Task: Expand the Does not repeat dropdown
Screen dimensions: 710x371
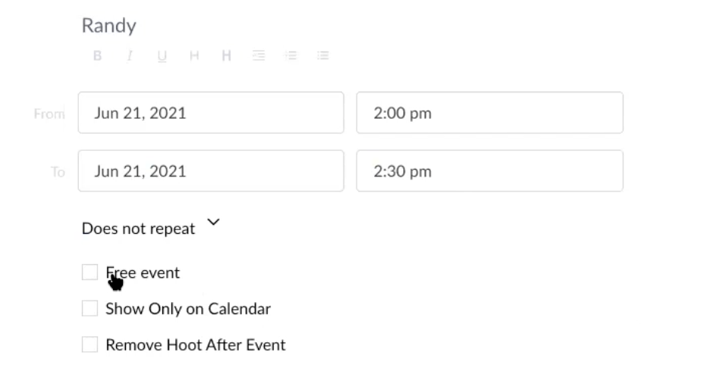Action: 213,223
